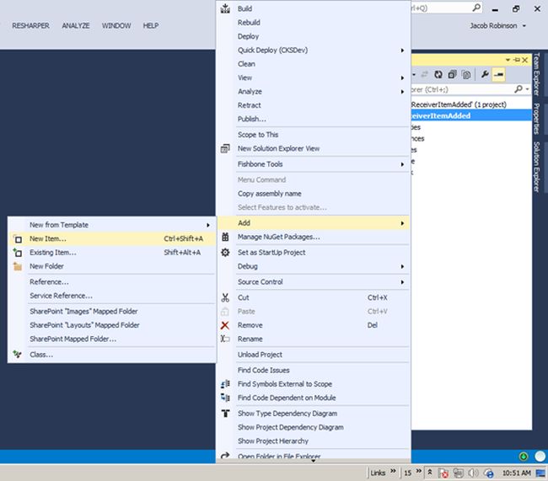This screenshot has height=481, width=548.
Task: Click the Properties wrench icon
Action: pyautogui.click(x=485, y=74)
